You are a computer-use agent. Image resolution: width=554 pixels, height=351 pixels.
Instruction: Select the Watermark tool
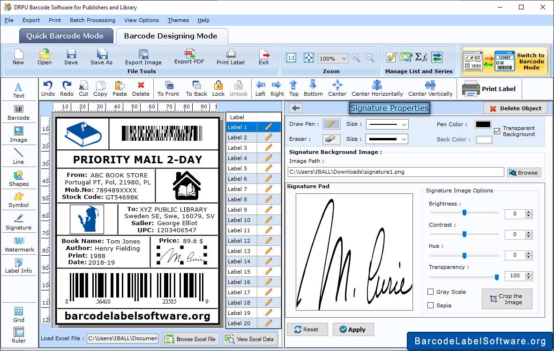[x=19, y=244]
